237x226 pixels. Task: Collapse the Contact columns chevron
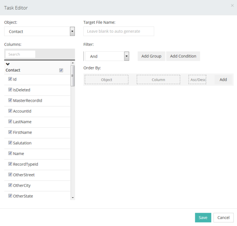(x=8, y=64)
